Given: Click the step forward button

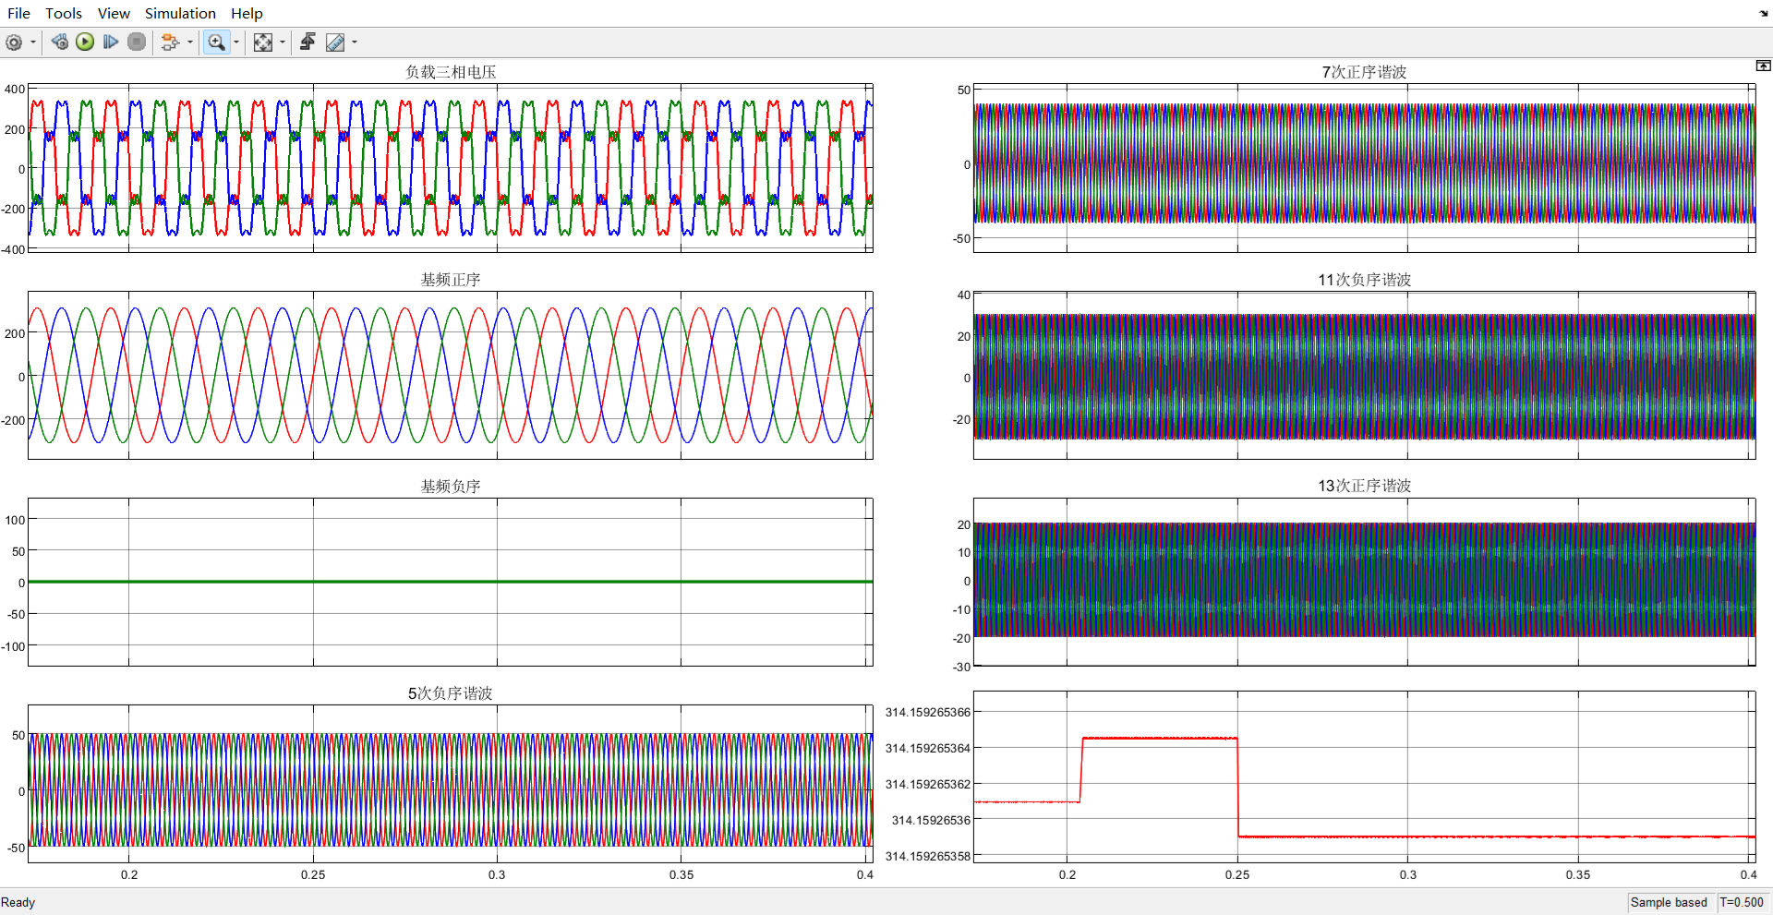Looking at the screenshot, I should pyautogui.click(x=111, y=42).
